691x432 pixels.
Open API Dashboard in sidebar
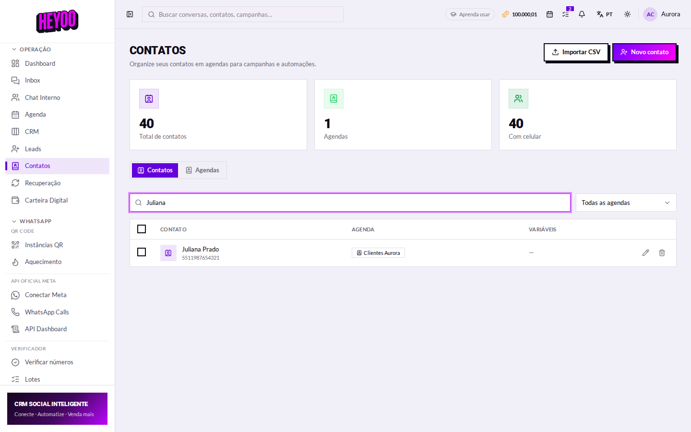tap(57, 329)
